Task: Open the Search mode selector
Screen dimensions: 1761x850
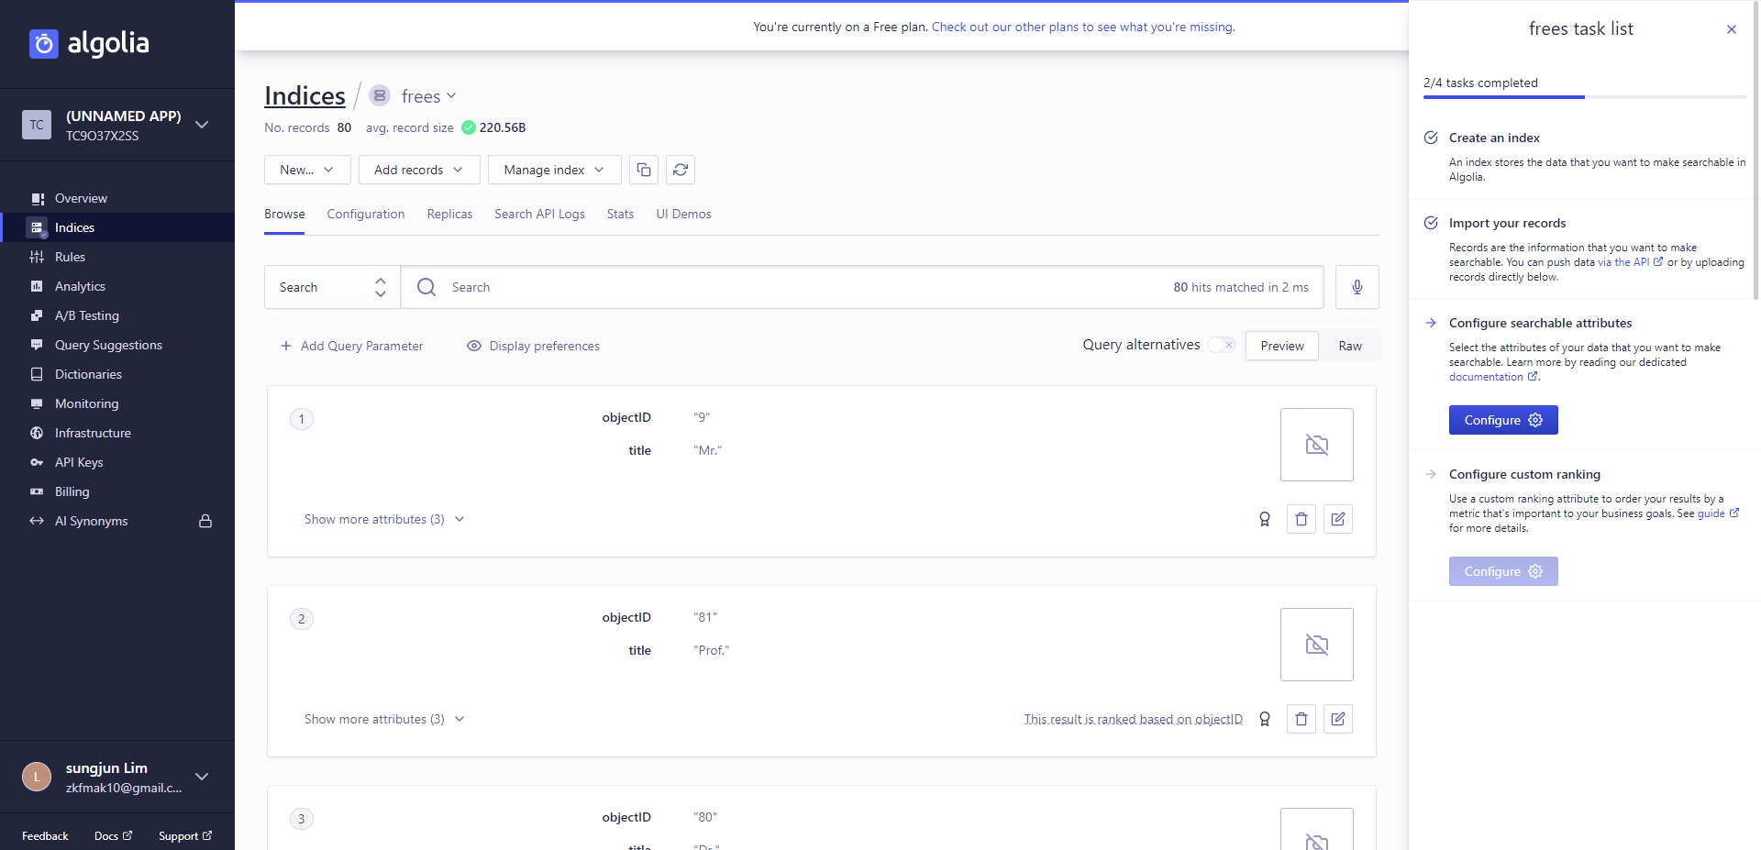Action: pyautogui.click(x=332, y=287)
